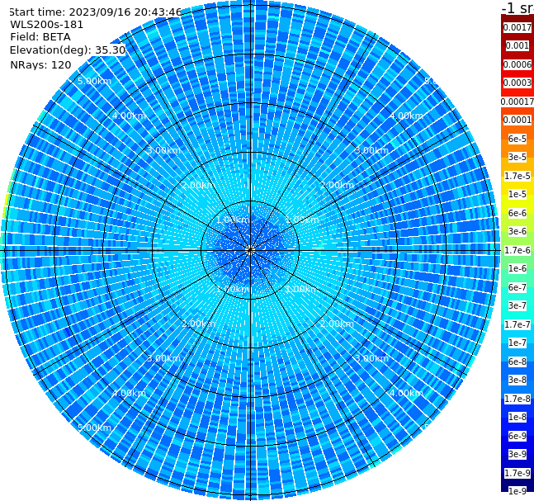Select the 1.7e-8 colorbar label
The image size is (534, 501).
517,399
